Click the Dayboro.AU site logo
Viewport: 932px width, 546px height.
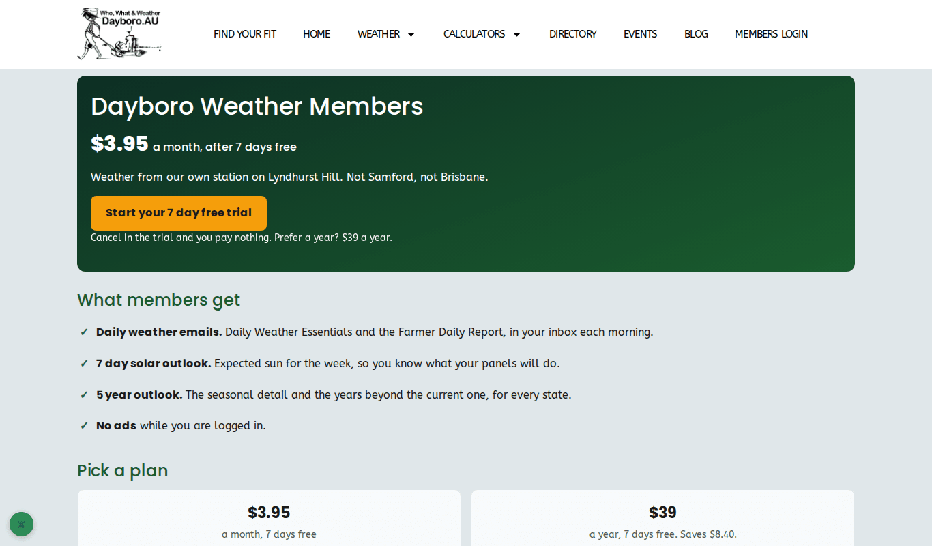119,33
